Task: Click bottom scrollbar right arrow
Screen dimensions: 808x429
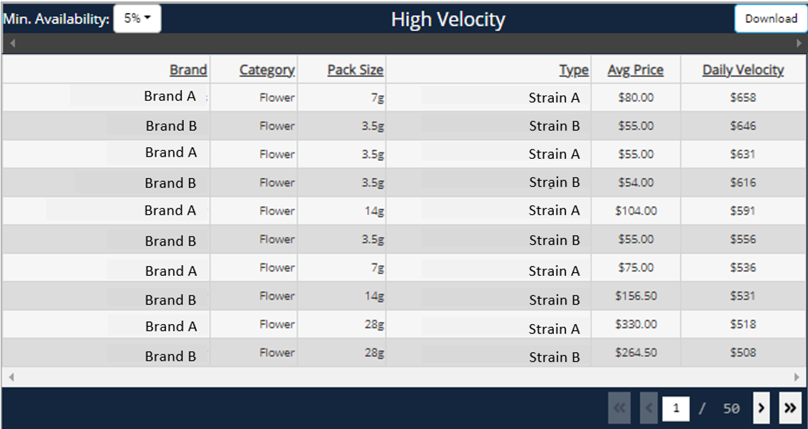Action: tap(796, 377)
